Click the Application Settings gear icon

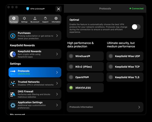[x=13, y=105]
